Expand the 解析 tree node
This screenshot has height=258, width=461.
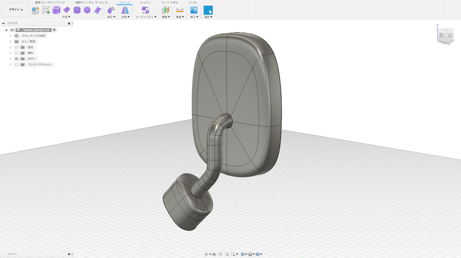(10, 53)
